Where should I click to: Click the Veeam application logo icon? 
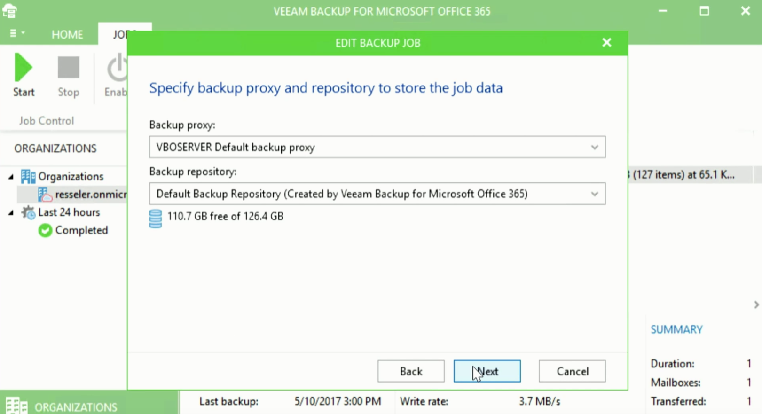[x=9, y=10]
